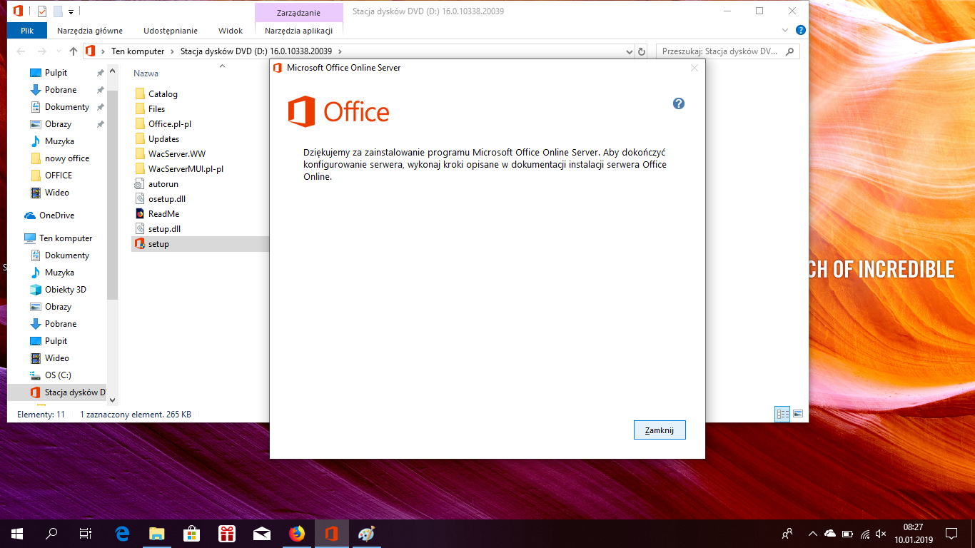Select OneDrive in the navigation pane
975x548 pixels.
coord(56,215)
